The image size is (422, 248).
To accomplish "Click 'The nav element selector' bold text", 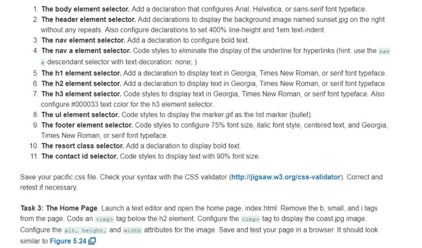I will pyautogui.click(x=83, y=40).
